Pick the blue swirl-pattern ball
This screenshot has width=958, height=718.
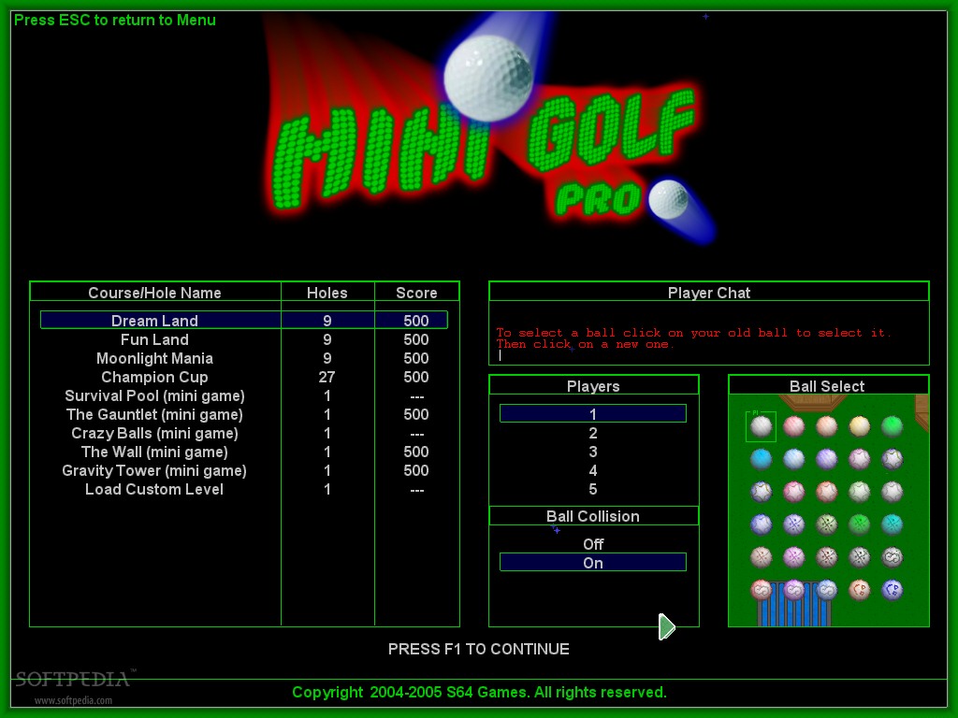pyautogui.click(x=827, y=590)
